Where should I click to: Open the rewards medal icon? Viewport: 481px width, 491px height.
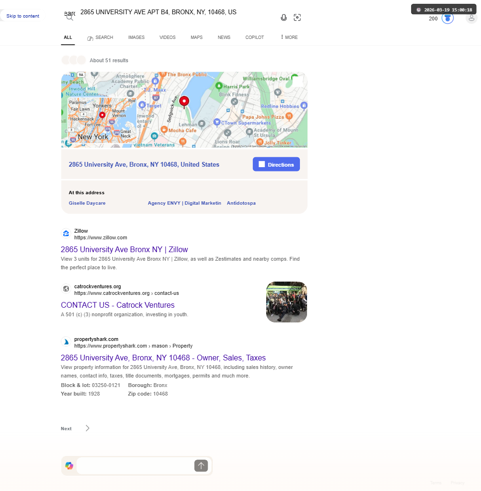click(x=447, y=18)
